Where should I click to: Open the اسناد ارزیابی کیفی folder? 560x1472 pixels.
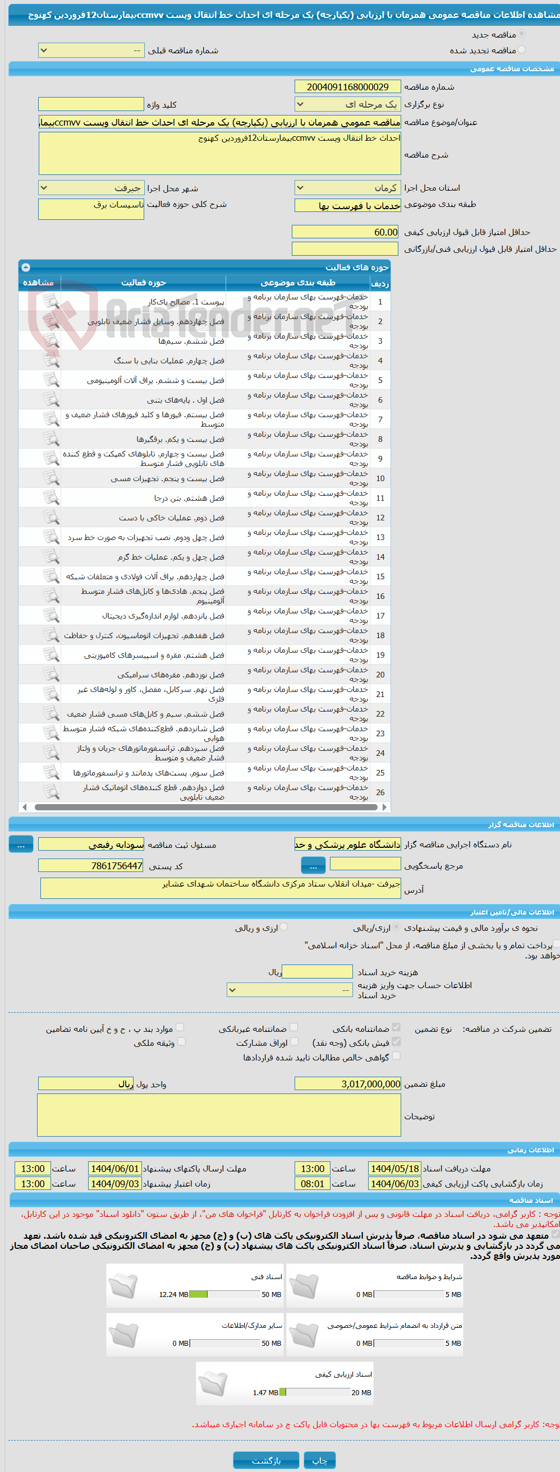tap(213, 1384)
